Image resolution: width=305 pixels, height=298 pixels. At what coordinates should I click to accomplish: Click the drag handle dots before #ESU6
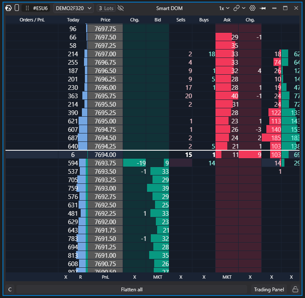[27, 8]
